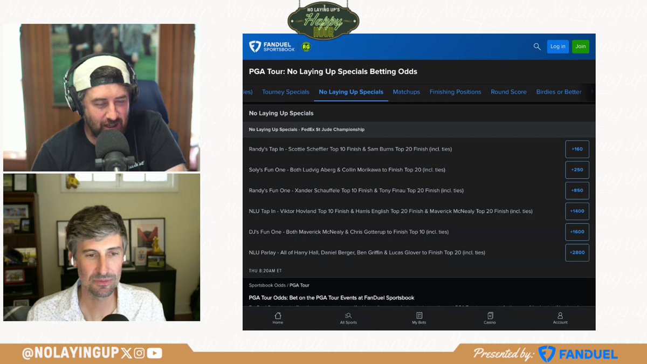647x364 pixels.
Task: Select the Birdies or Better tab
Action: (x=559, y=92)
